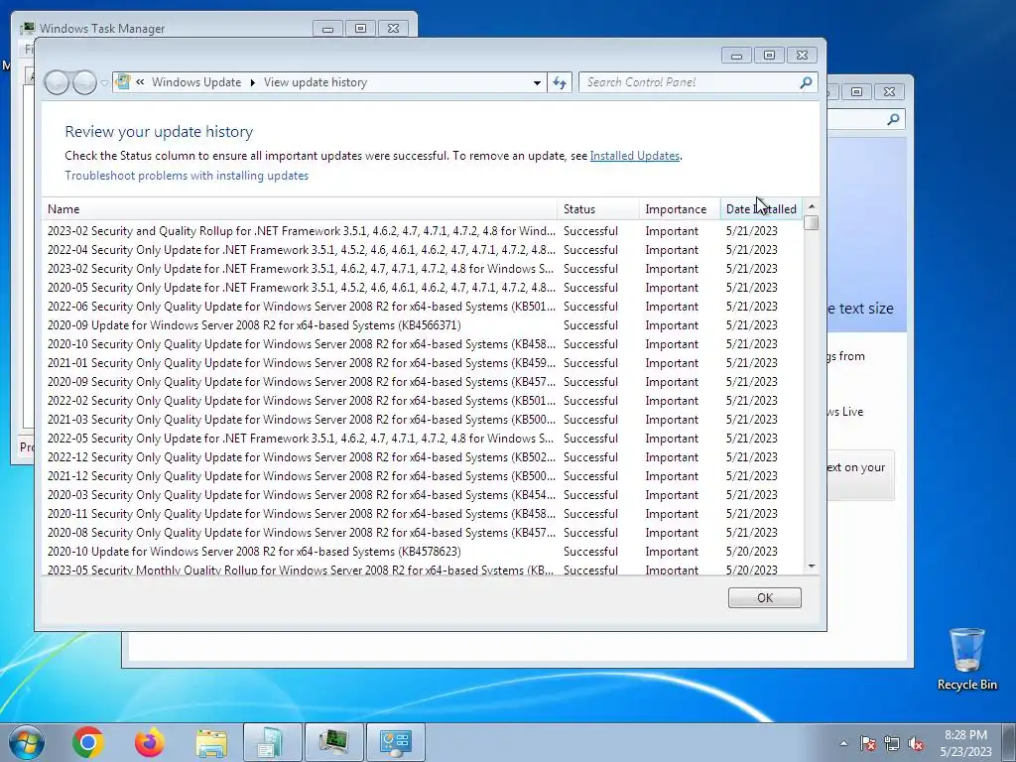This screenshot has width=1016, height=762.
Task: Click the vertical scrollbar thumb of update list
Action: tap(812, 222)
